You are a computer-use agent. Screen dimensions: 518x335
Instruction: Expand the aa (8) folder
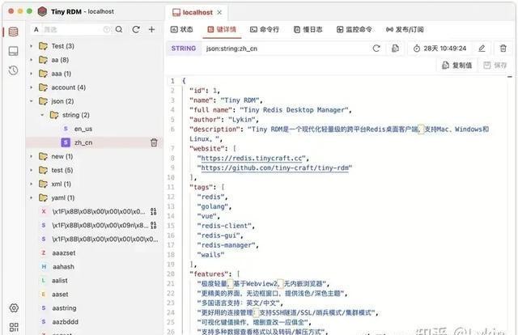point(32,60)
